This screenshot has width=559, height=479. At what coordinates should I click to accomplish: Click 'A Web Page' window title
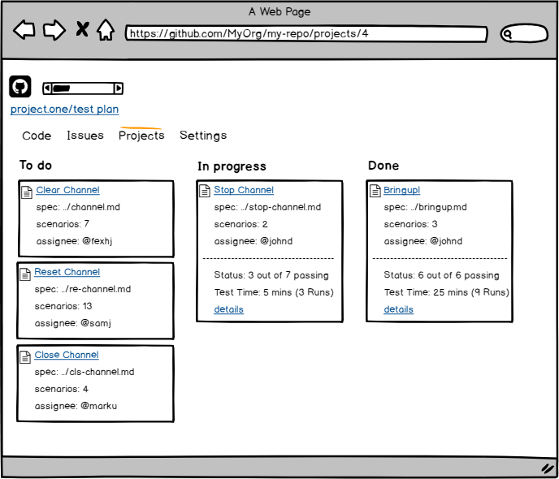[279, 11]
